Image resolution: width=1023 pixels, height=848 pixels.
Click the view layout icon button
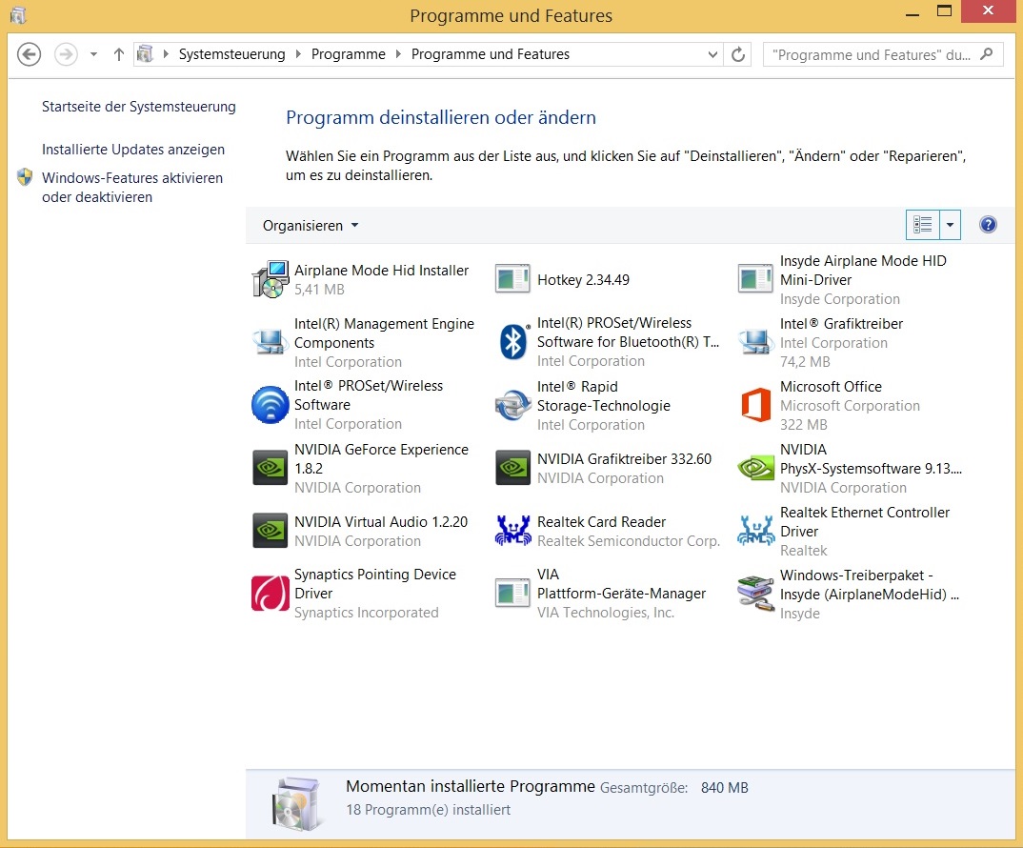pos(923,225)
